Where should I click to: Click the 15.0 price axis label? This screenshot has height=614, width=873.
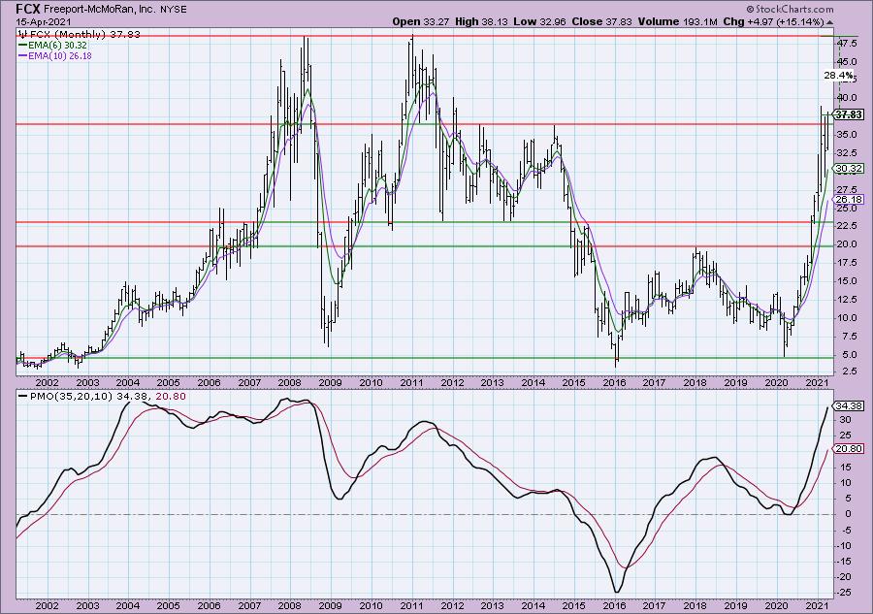(x=848, y=281)
